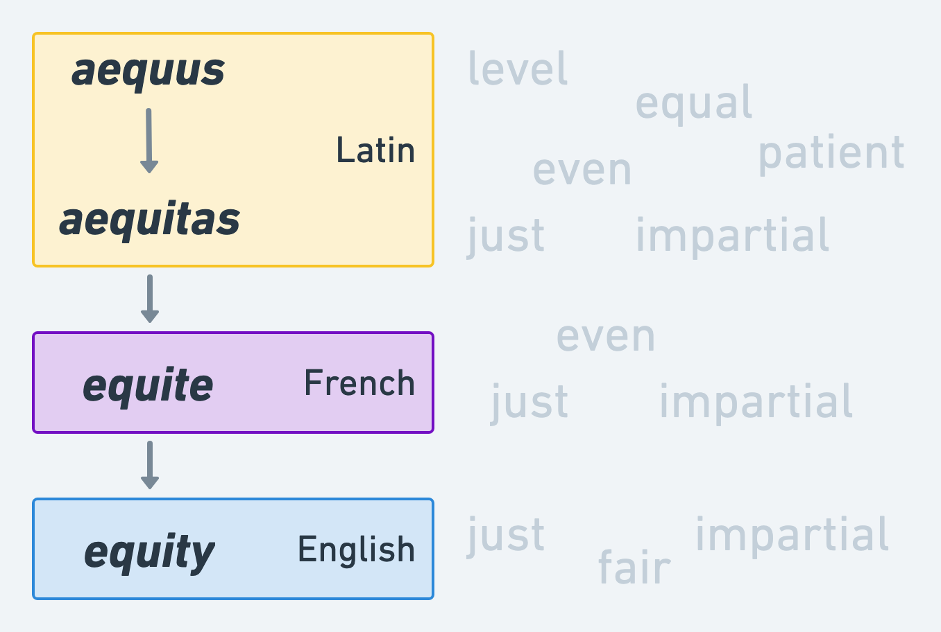The width and height of the screenshot is (941, 632).
Task: Click the word even beside the Latin box
Action: pos(582,170)
